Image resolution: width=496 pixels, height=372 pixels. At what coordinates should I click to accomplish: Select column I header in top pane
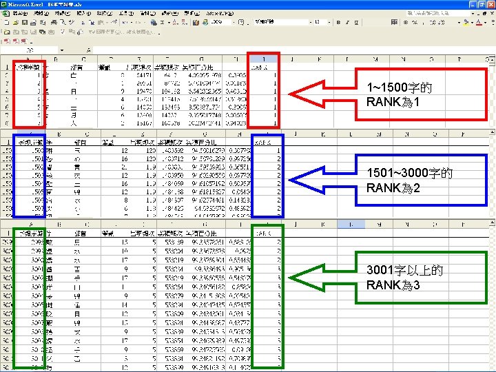[x=263, y=59]
